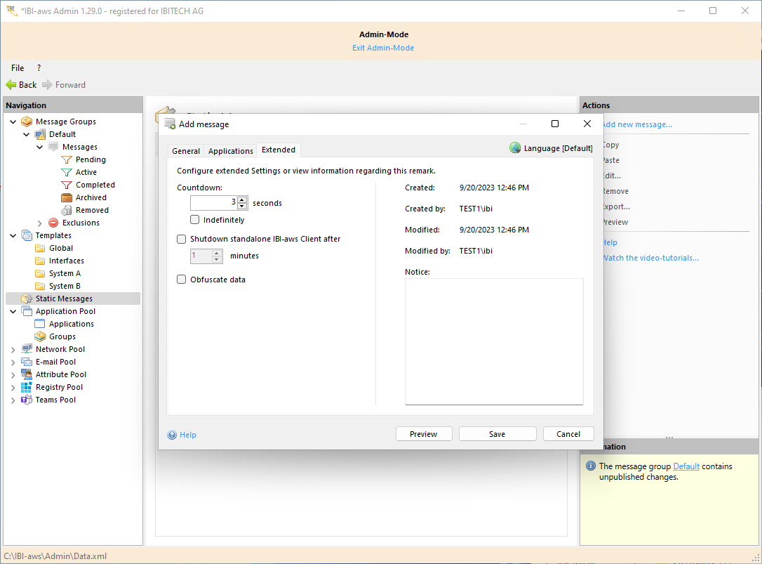
Task: Expand the Exclusions tree node
Action: 40,223
